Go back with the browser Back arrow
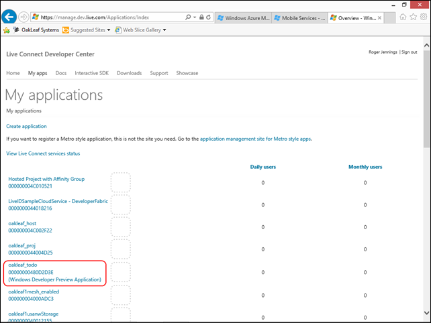This screenshot has width=431, height=323. coord(9,17)
